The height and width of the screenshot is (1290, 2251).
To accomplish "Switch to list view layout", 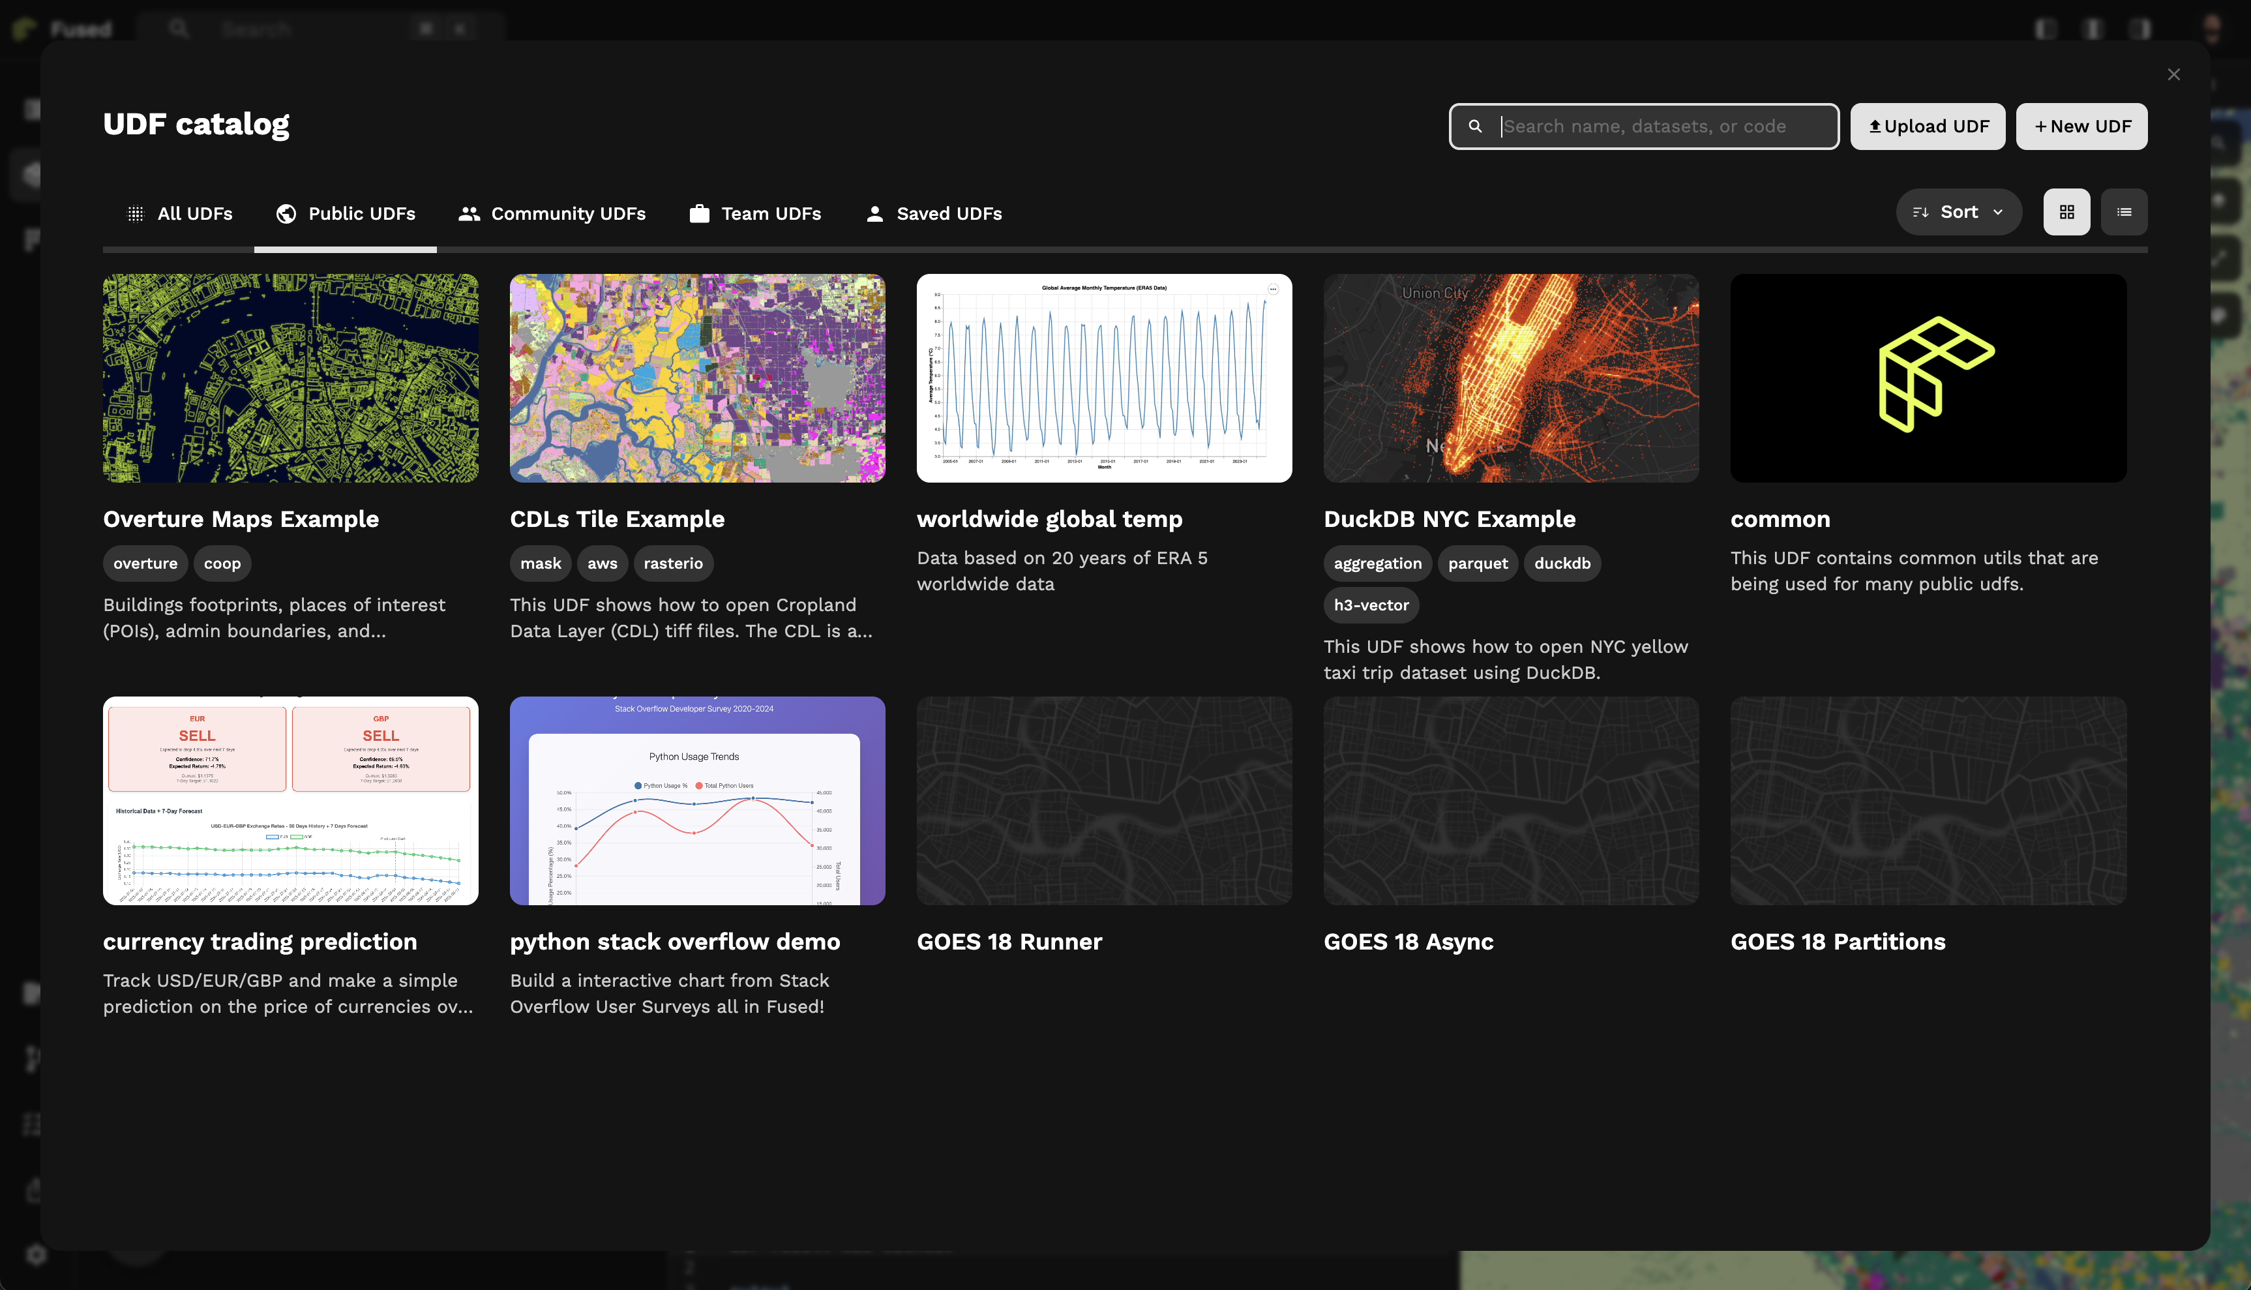I will click(x=2123, y=212).
